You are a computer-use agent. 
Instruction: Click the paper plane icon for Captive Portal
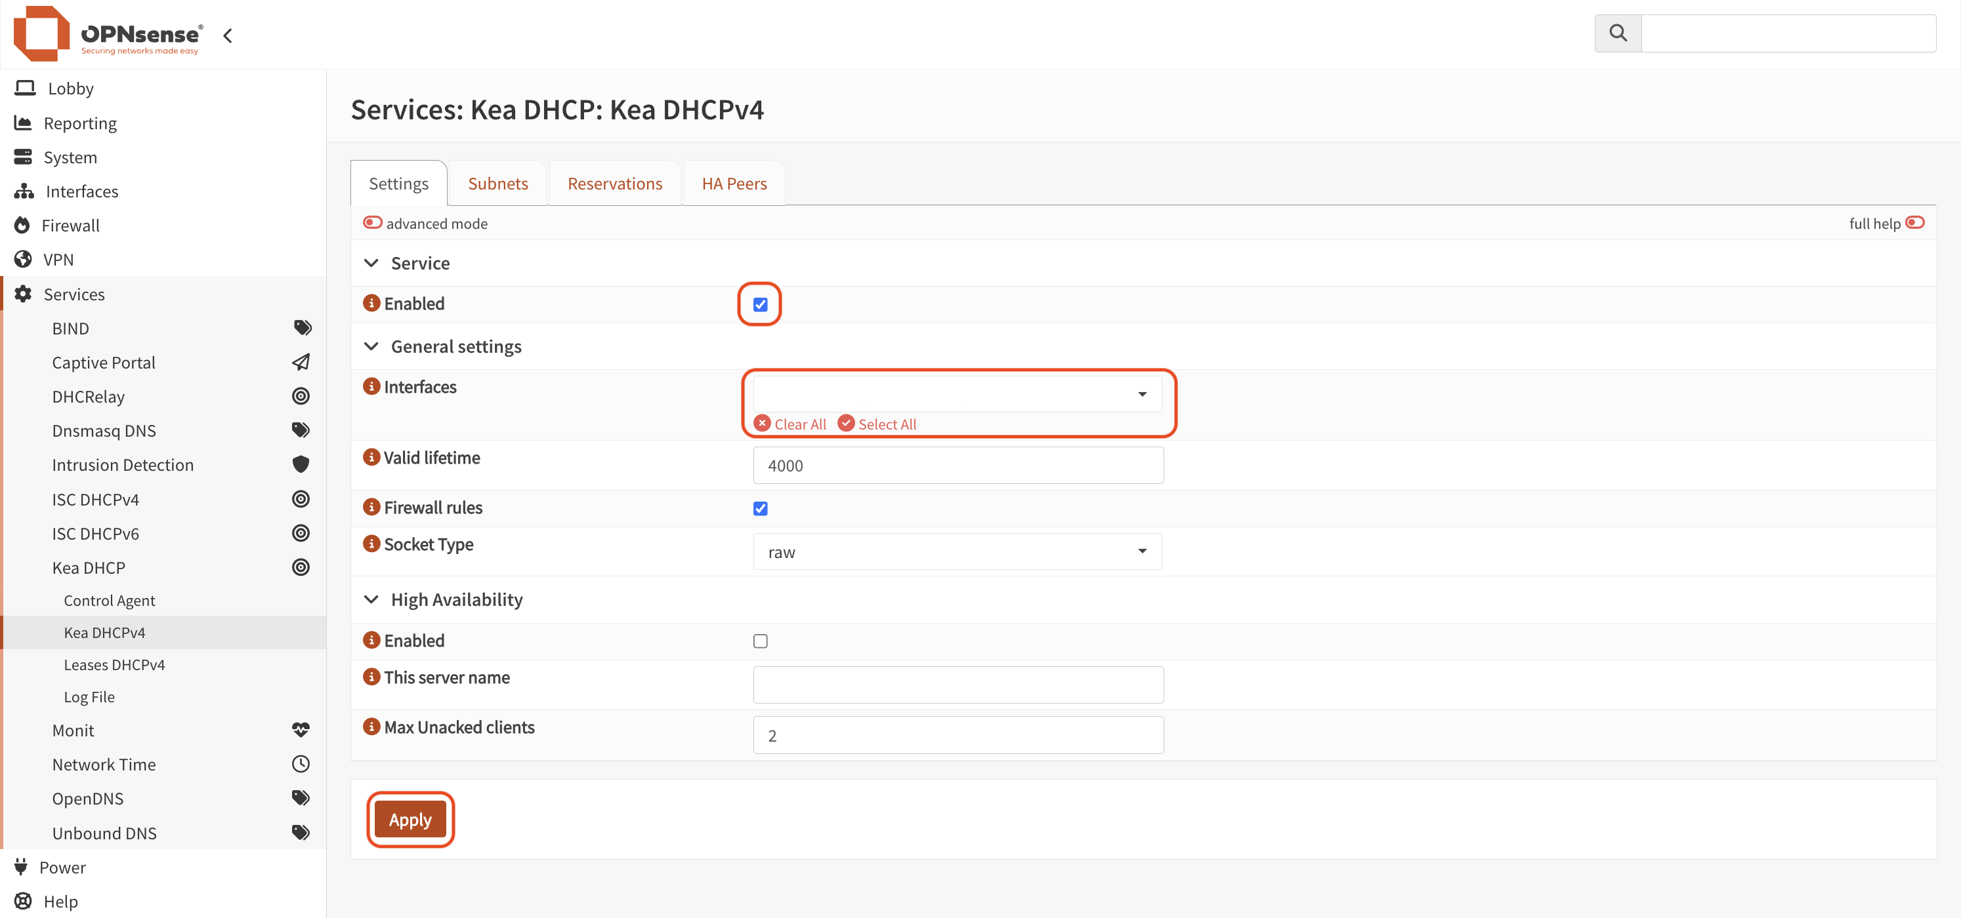pyautogui.click(x=301, y=362)
